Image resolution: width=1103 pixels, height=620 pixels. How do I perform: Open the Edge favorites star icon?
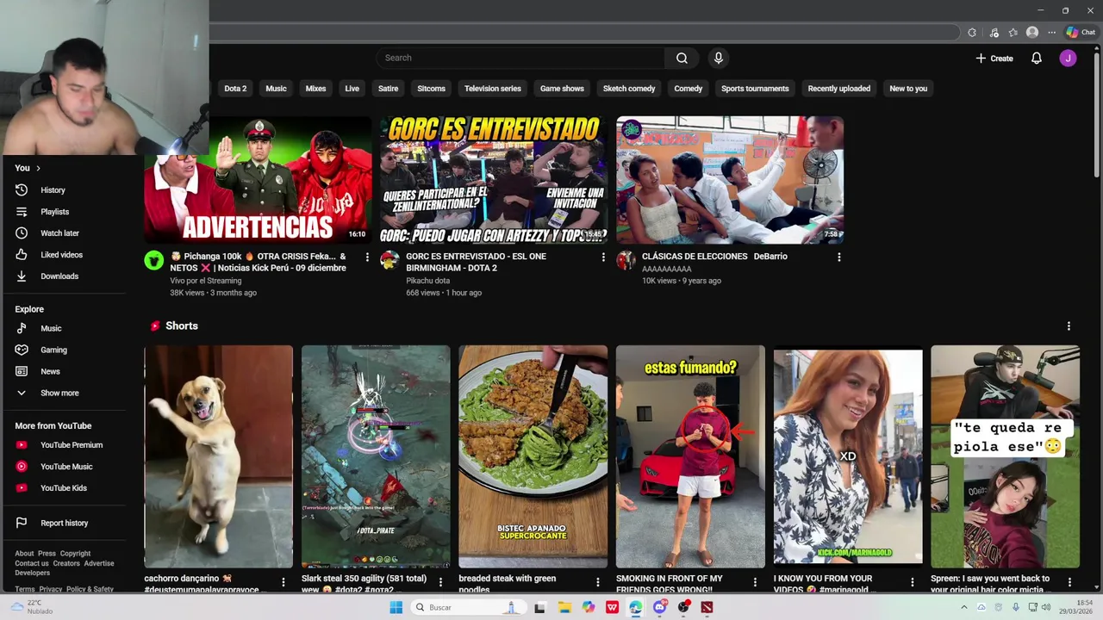(1013, 33)
